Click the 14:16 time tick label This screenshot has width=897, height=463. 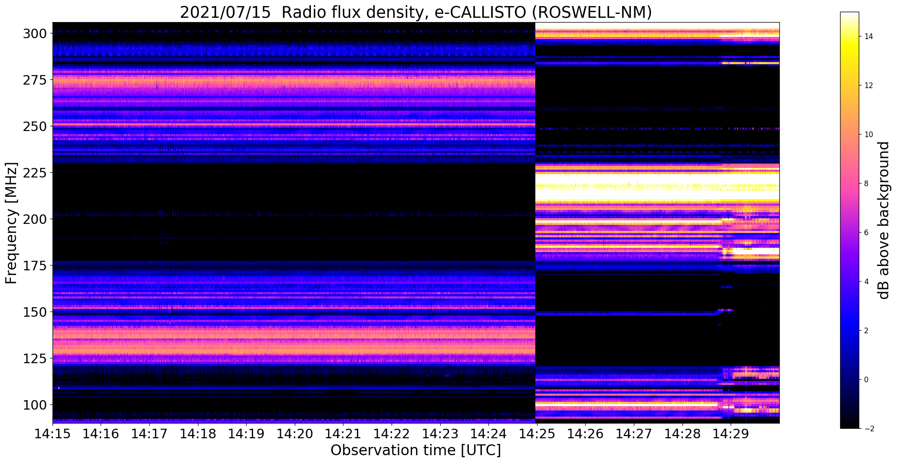point(101,433)
